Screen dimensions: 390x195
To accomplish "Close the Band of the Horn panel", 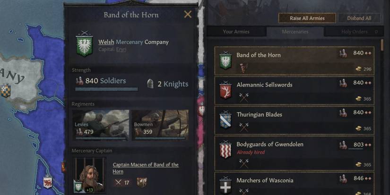I will pos(188,15).
